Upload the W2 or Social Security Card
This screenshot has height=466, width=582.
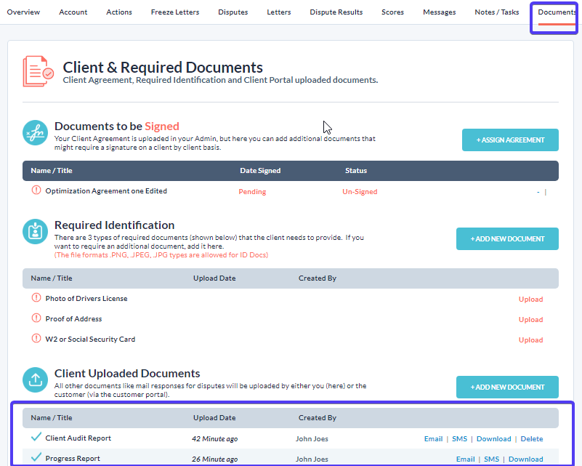coord(530,340)
